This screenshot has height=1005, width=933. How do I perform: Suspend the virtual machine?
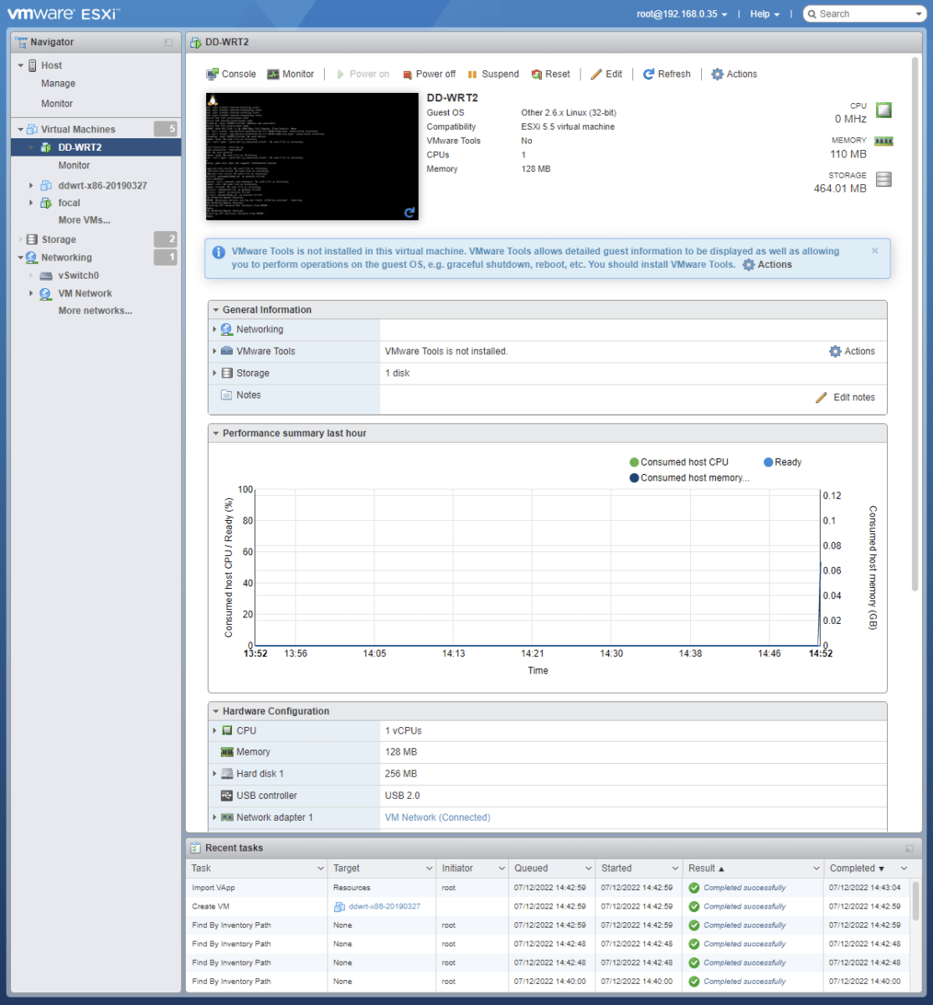pyautogui.click(x=493, y=74)
